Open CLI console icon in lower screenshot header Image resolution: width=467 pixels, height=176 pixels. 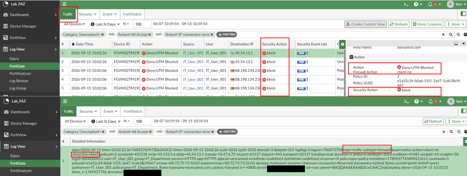(406, 101)
